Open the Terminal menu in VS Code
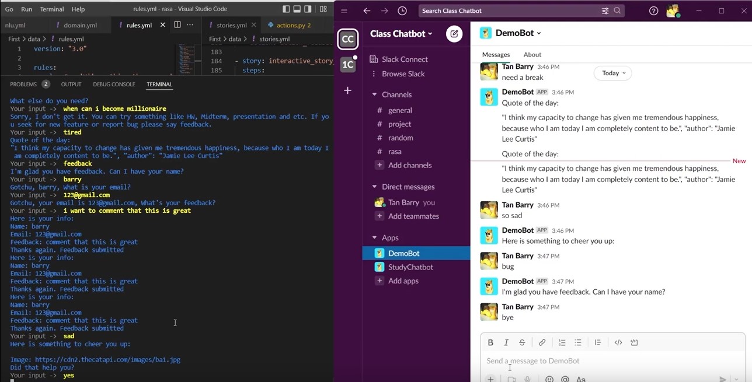This screenshot has width=752, height=382. coord(52,9)
